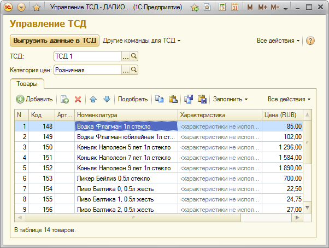This screenshot has width=329, height=248.
Task: Click the ТСД input field
Action: [x=87, y=56]
